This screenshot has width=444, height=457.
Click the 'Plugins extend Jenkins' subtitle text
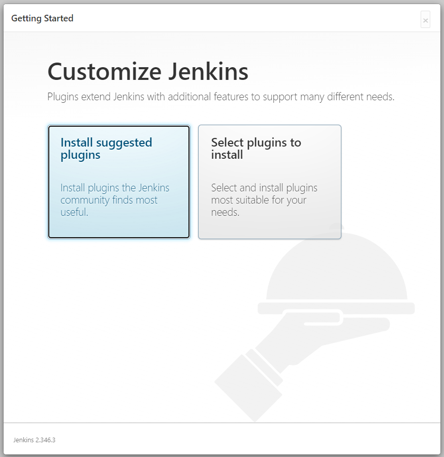pos(221,97)
